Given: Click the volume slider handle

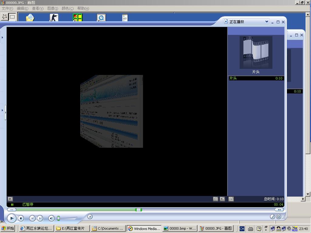Looking at the screenshot, I should pyautogui.click(x=58, y=218).
